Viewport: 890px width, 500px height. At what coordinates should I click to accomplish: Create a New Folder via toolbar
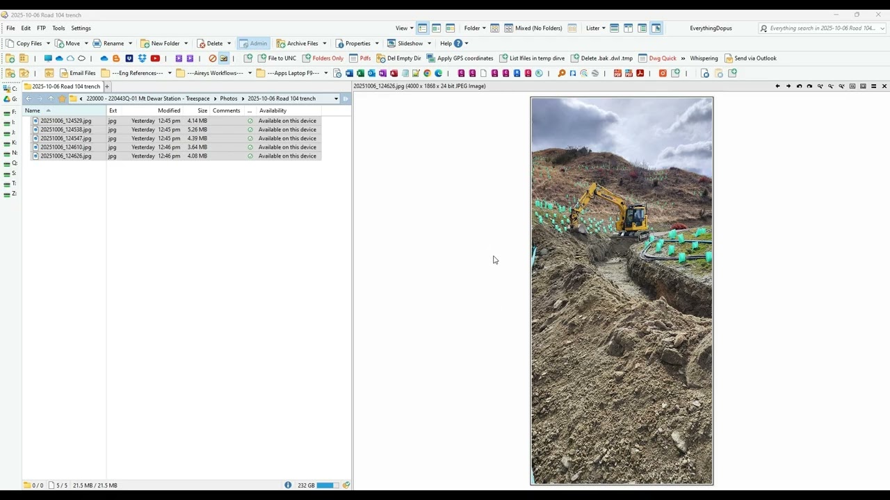point(160,43)
